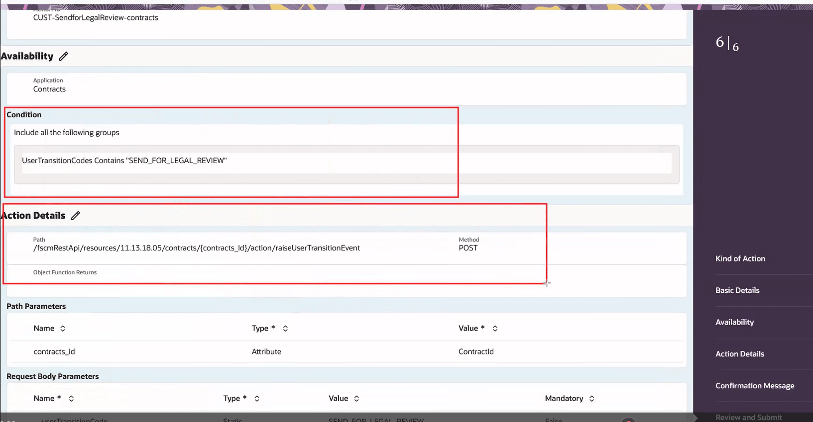813x422 pixels.
Task: Select Action Details step in sidebar
Action: coord(740,354)
